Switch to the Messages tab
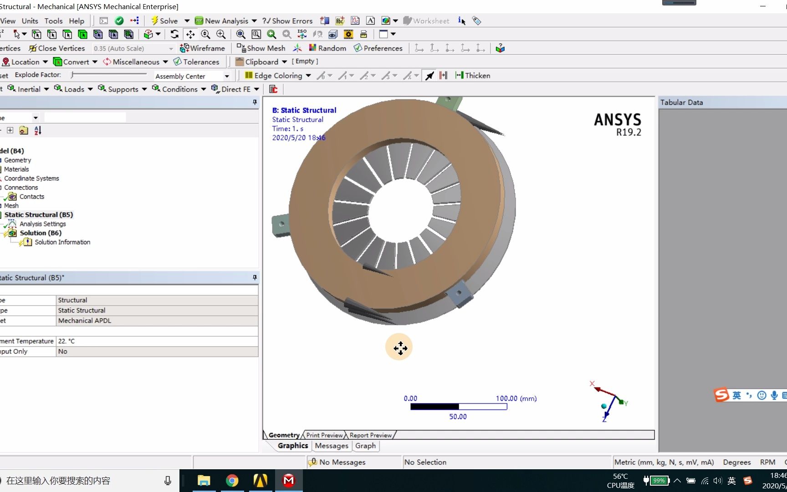 [332, 446]
